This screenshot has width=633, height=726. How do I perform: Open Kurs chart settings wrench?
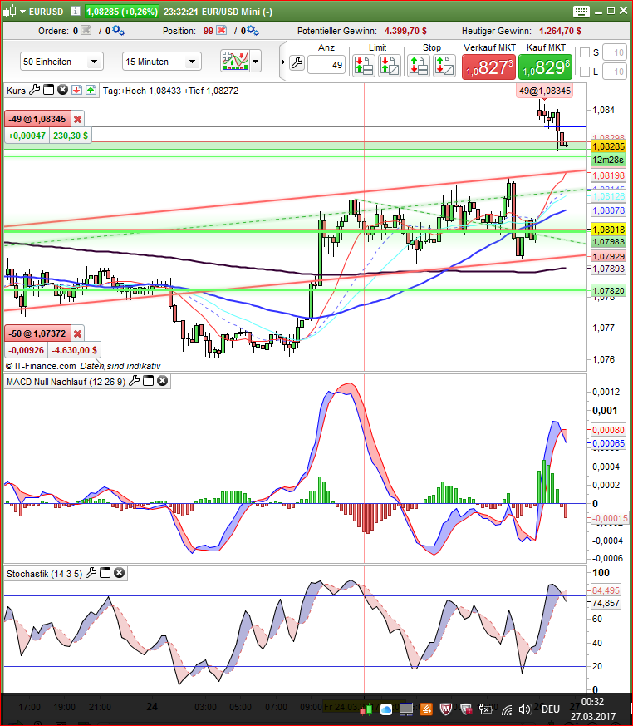(34, 90)
